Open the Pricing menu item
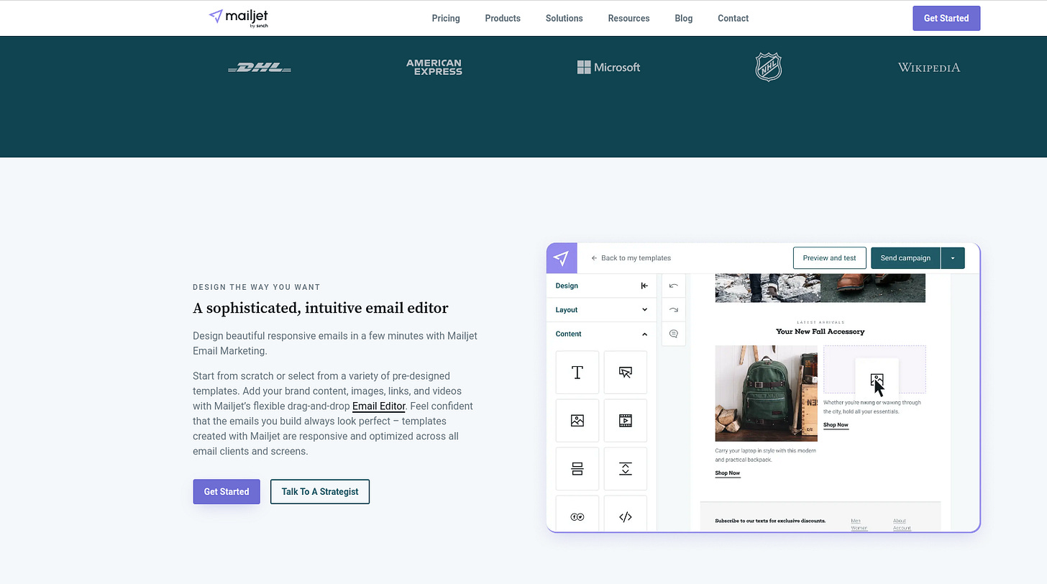 (x=446, y=18)
